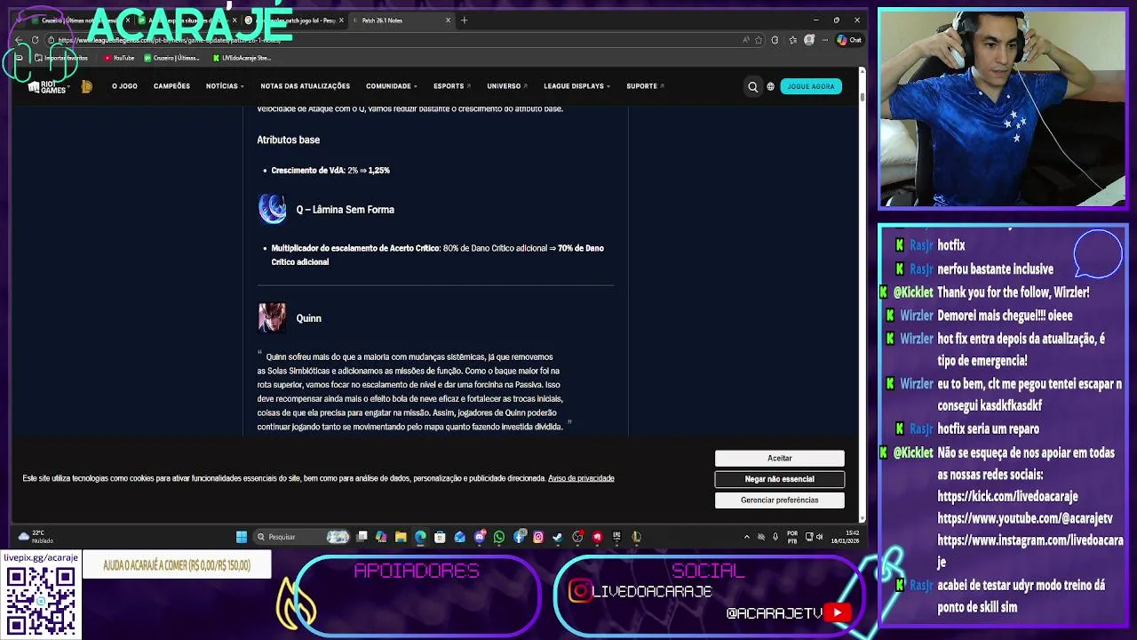1137x640 pixels.
Task: Open the weather widget showing 22°C
Action: point(36,536)
